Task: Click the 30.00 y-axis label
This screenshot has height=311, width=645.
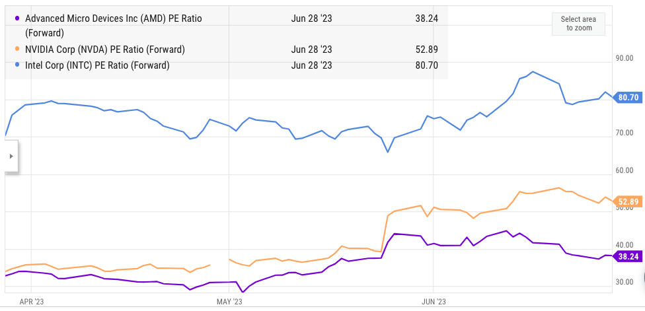Action: click(624, 282)
